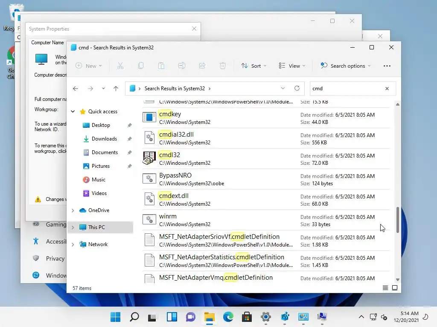
Task: Select Desktop in Quick access
Action: [x=101, y=125]
